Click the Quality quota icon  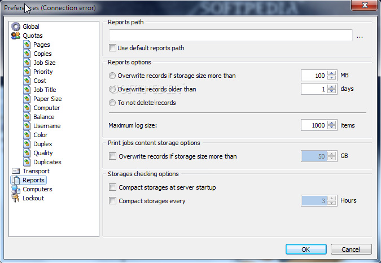pyautogui.click(x=27, y=153)
